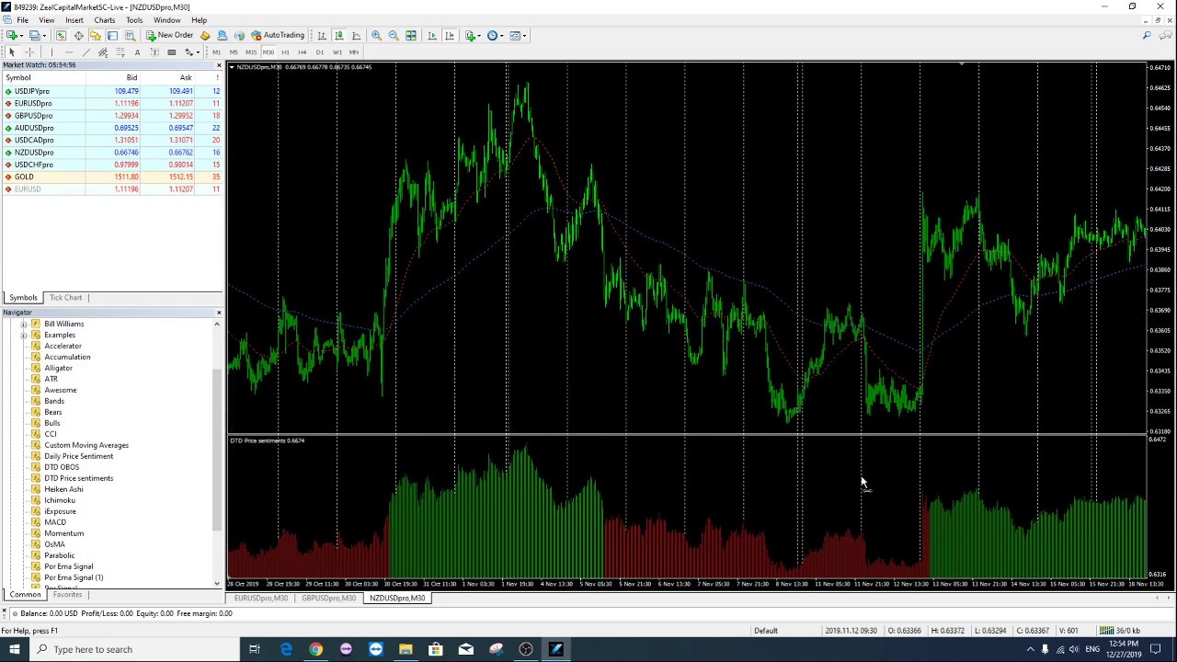Click the search magnifier at top right
The width and height of the screenshot is (1177, 662).
(1146, 35)
